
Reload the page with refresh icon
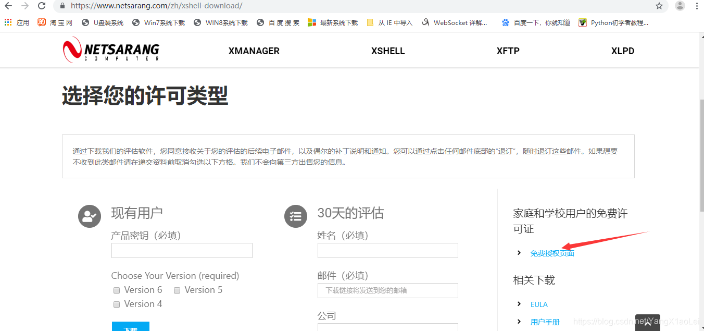[42, 6]
